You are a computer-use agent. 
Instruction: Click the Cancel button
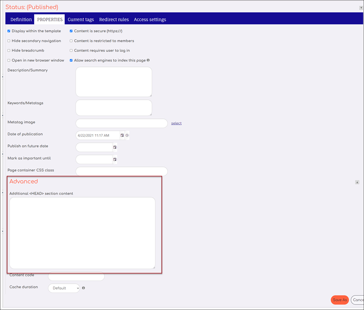(358, 300)
